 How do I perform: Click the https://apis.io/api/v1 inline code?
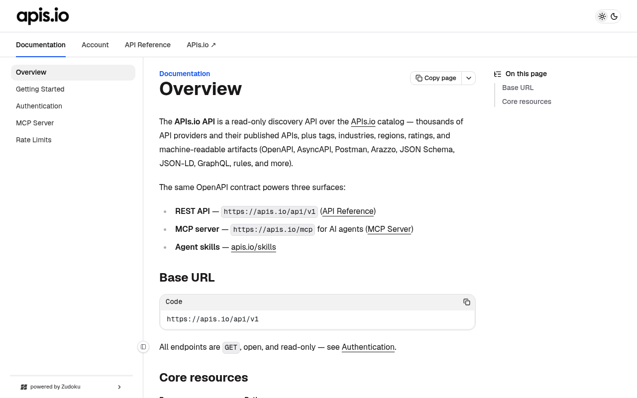(269, 211)
